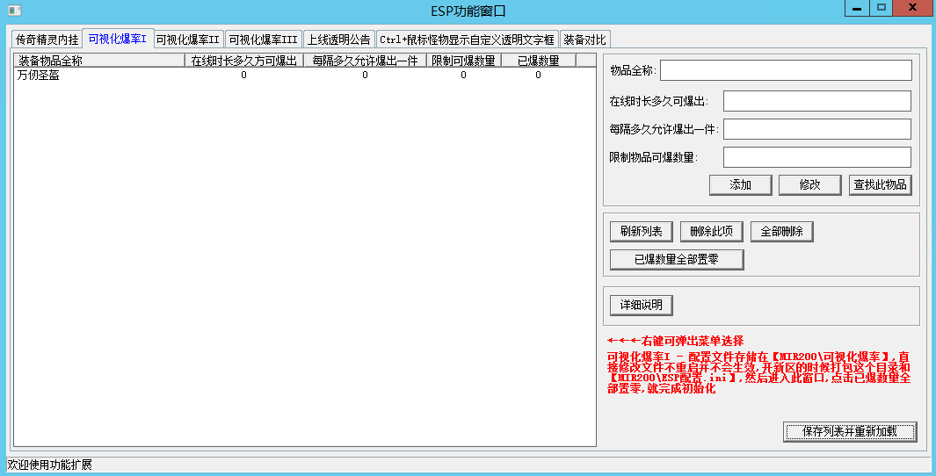Click the 在线时长多久可爆出 text field

[x=816, y=101]
